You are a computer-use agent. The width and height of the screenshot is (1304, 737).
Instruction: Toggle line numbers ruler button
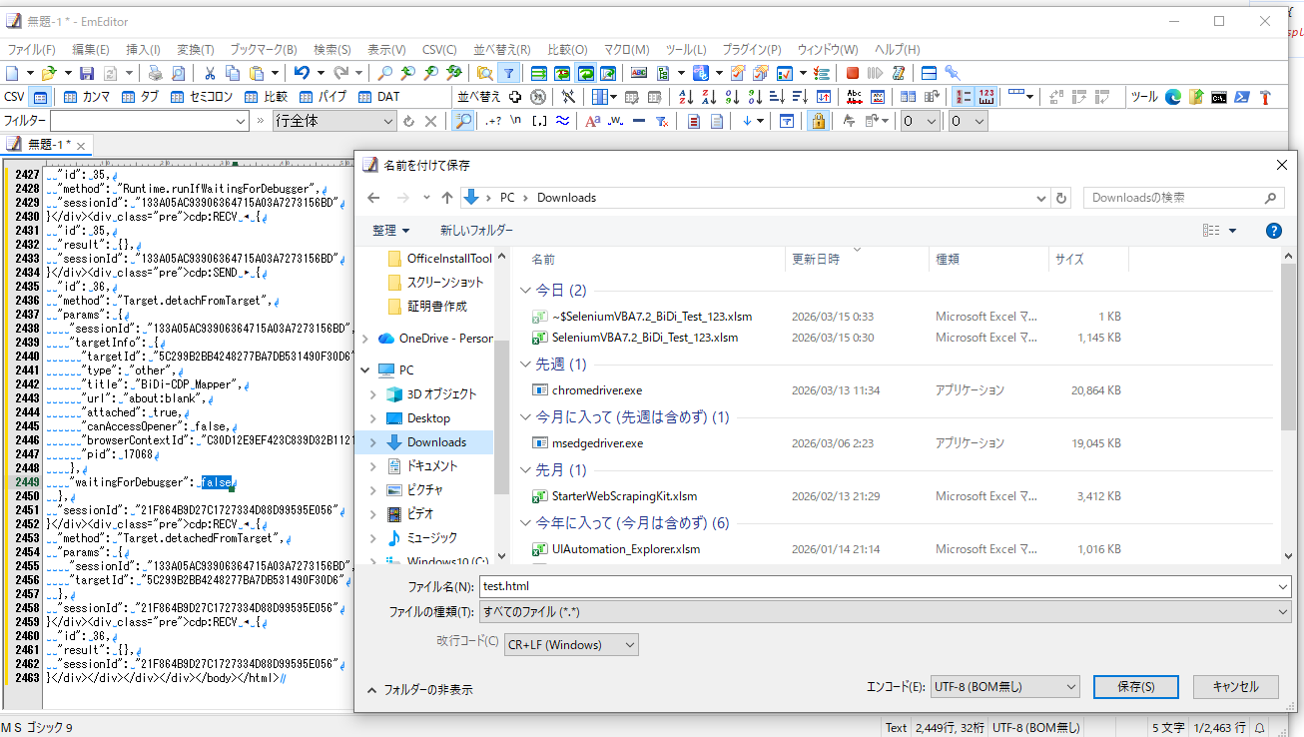(x=963, y=97)
